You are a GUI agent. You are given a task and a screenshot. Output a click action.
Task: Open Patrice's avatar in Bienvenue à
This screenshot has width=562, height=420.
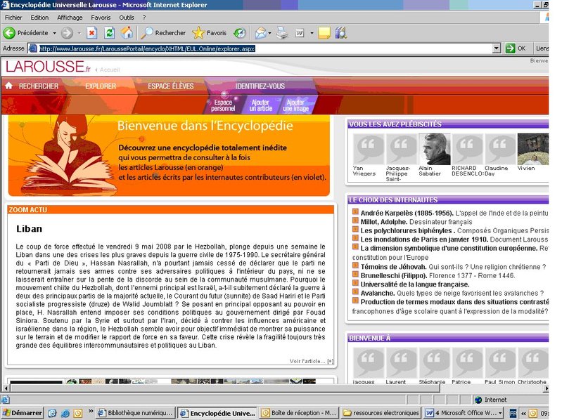(x=467, y=363)
